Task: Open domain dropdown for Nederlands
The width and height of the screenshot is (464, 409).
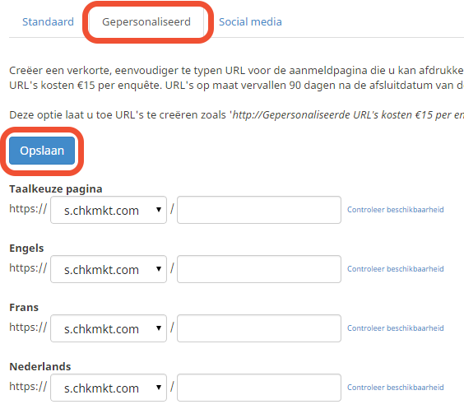Action: (109, 388)
